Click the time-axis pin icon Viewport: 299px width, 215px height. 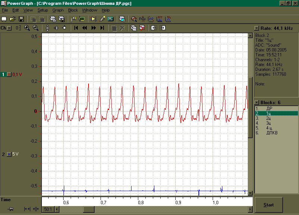click(11, 209)
